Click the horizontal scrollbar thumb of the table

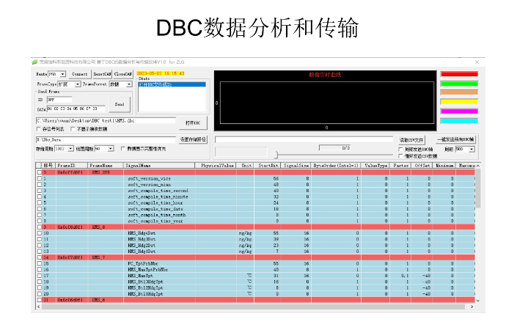point(253,307)
